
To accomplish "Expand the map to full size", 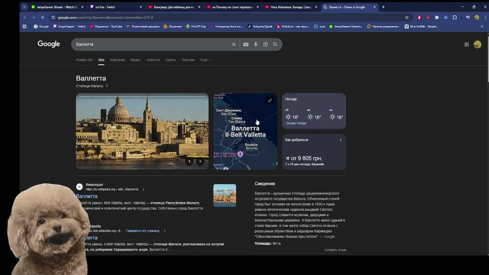I will pyautogui.click(x=270, y=100).
